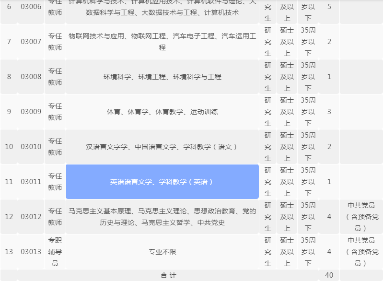
Task: Click headcount 3 in row 03009
Action: click(x=329, y=112)
